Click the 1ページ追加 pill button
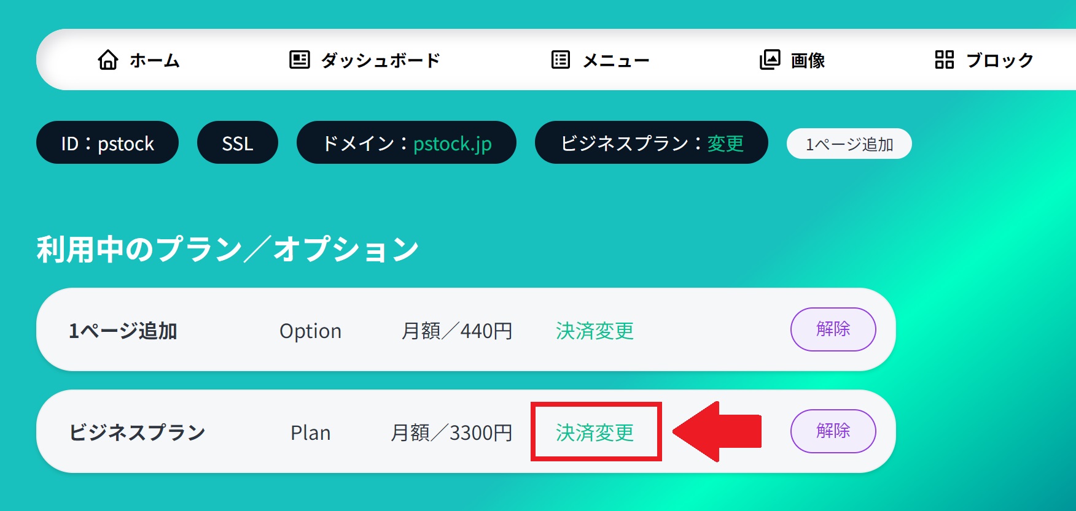Image resolution: width=1076 pixels, height=511 pixels. click(849, 144)
